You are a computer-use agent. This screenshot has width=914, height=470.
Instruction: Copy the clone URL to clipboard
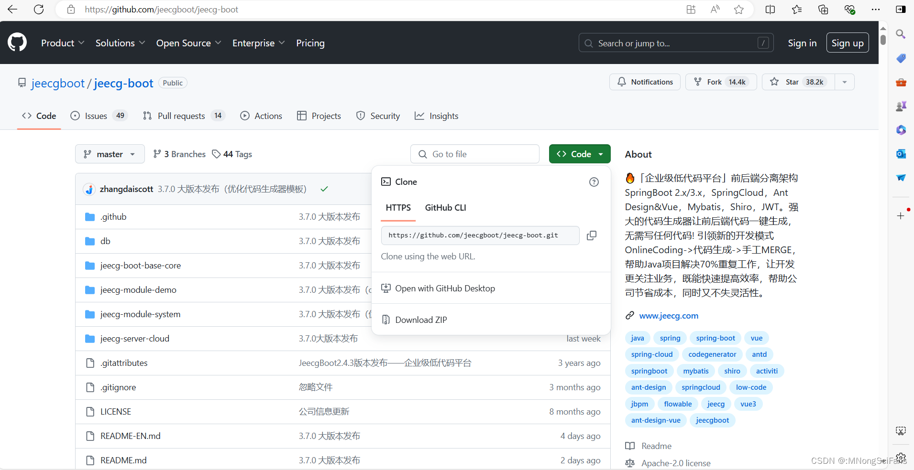click(592, 235)
